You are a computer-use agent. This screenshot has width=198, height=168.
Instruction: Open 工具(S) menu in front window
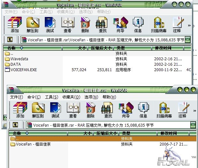(51, 97)
